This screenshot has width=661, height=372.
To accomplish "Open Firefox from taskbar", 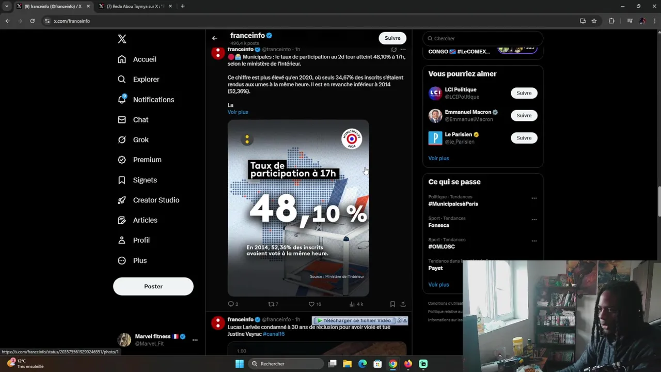I will (x=408, y=364).
